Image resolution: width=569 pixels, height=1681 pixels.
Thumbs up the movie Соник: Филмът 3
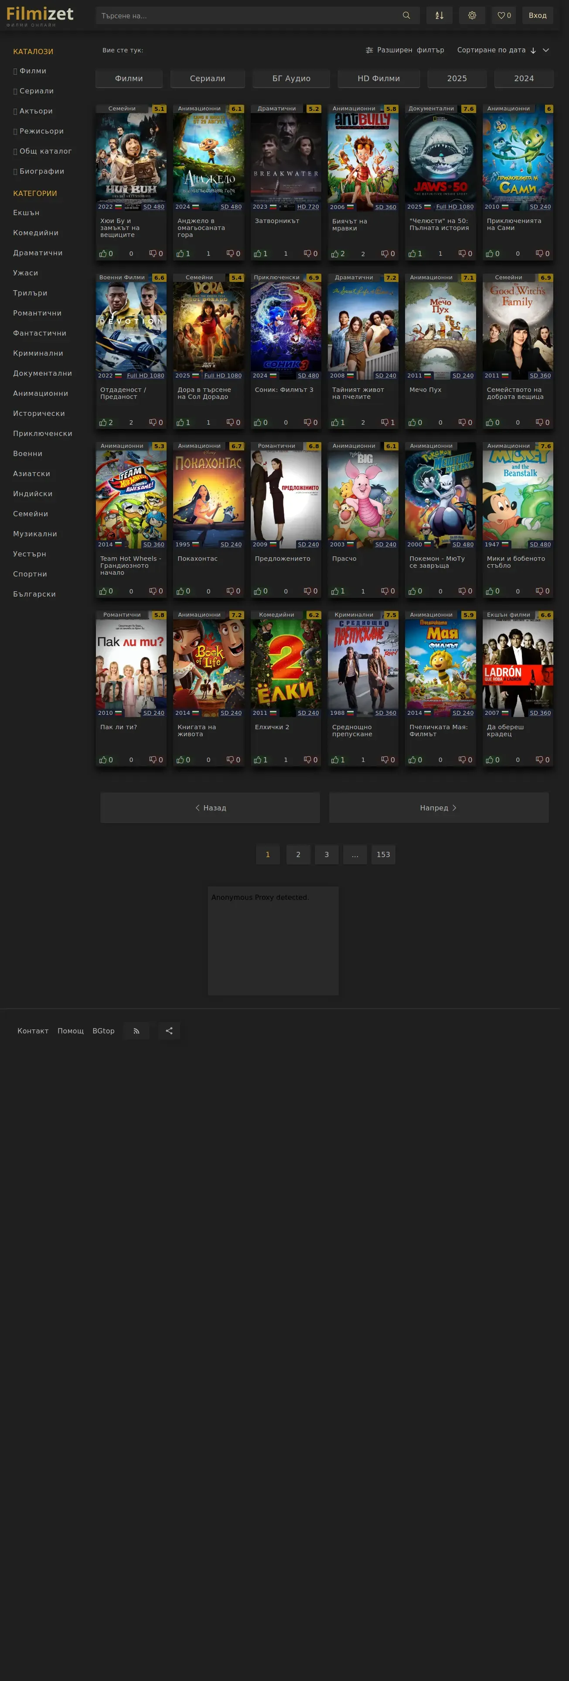tap(257, 423)
